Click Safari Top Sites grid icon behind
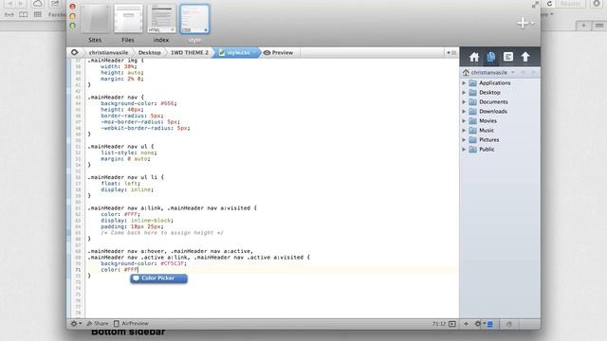The width and height of the screenshot is (607, 341). [x=38, y=15]
